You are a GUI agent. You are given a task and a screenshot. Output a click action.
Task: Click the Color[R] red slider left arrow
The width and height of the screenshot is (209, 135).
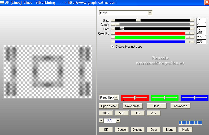(x=113, y=33)
